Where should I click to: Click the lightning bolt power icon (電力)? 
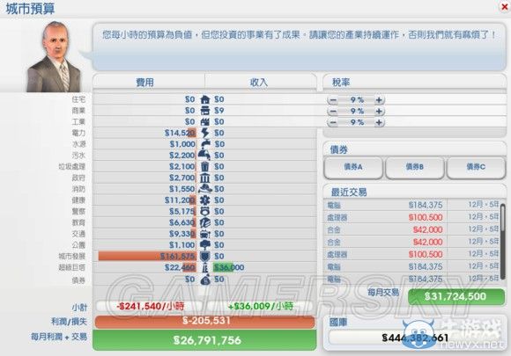(204, 133)
